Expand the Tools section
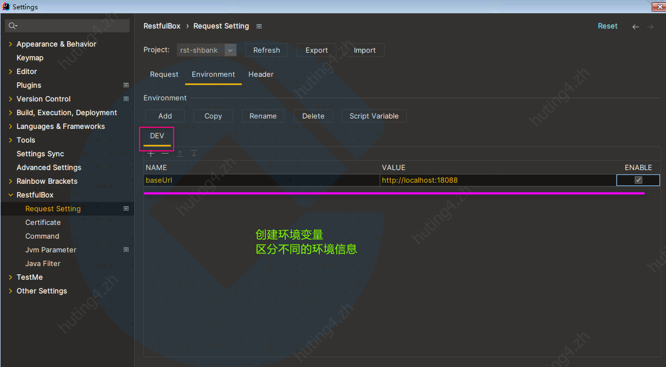Image resolution: width=666 pixels, height=367 pixels. click(10, 140)
